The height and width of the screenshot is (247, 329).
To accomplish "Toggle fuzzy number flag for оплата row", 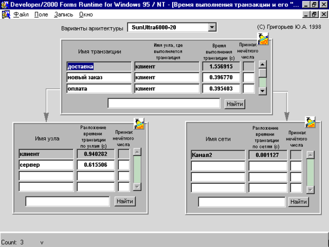I will click(248, 88).
